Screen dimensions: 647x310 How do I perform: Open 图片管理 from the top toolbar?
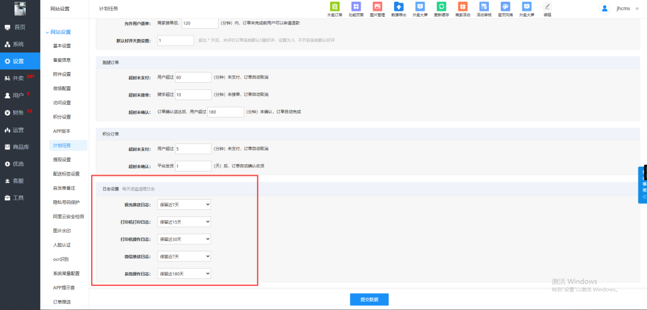377,8
